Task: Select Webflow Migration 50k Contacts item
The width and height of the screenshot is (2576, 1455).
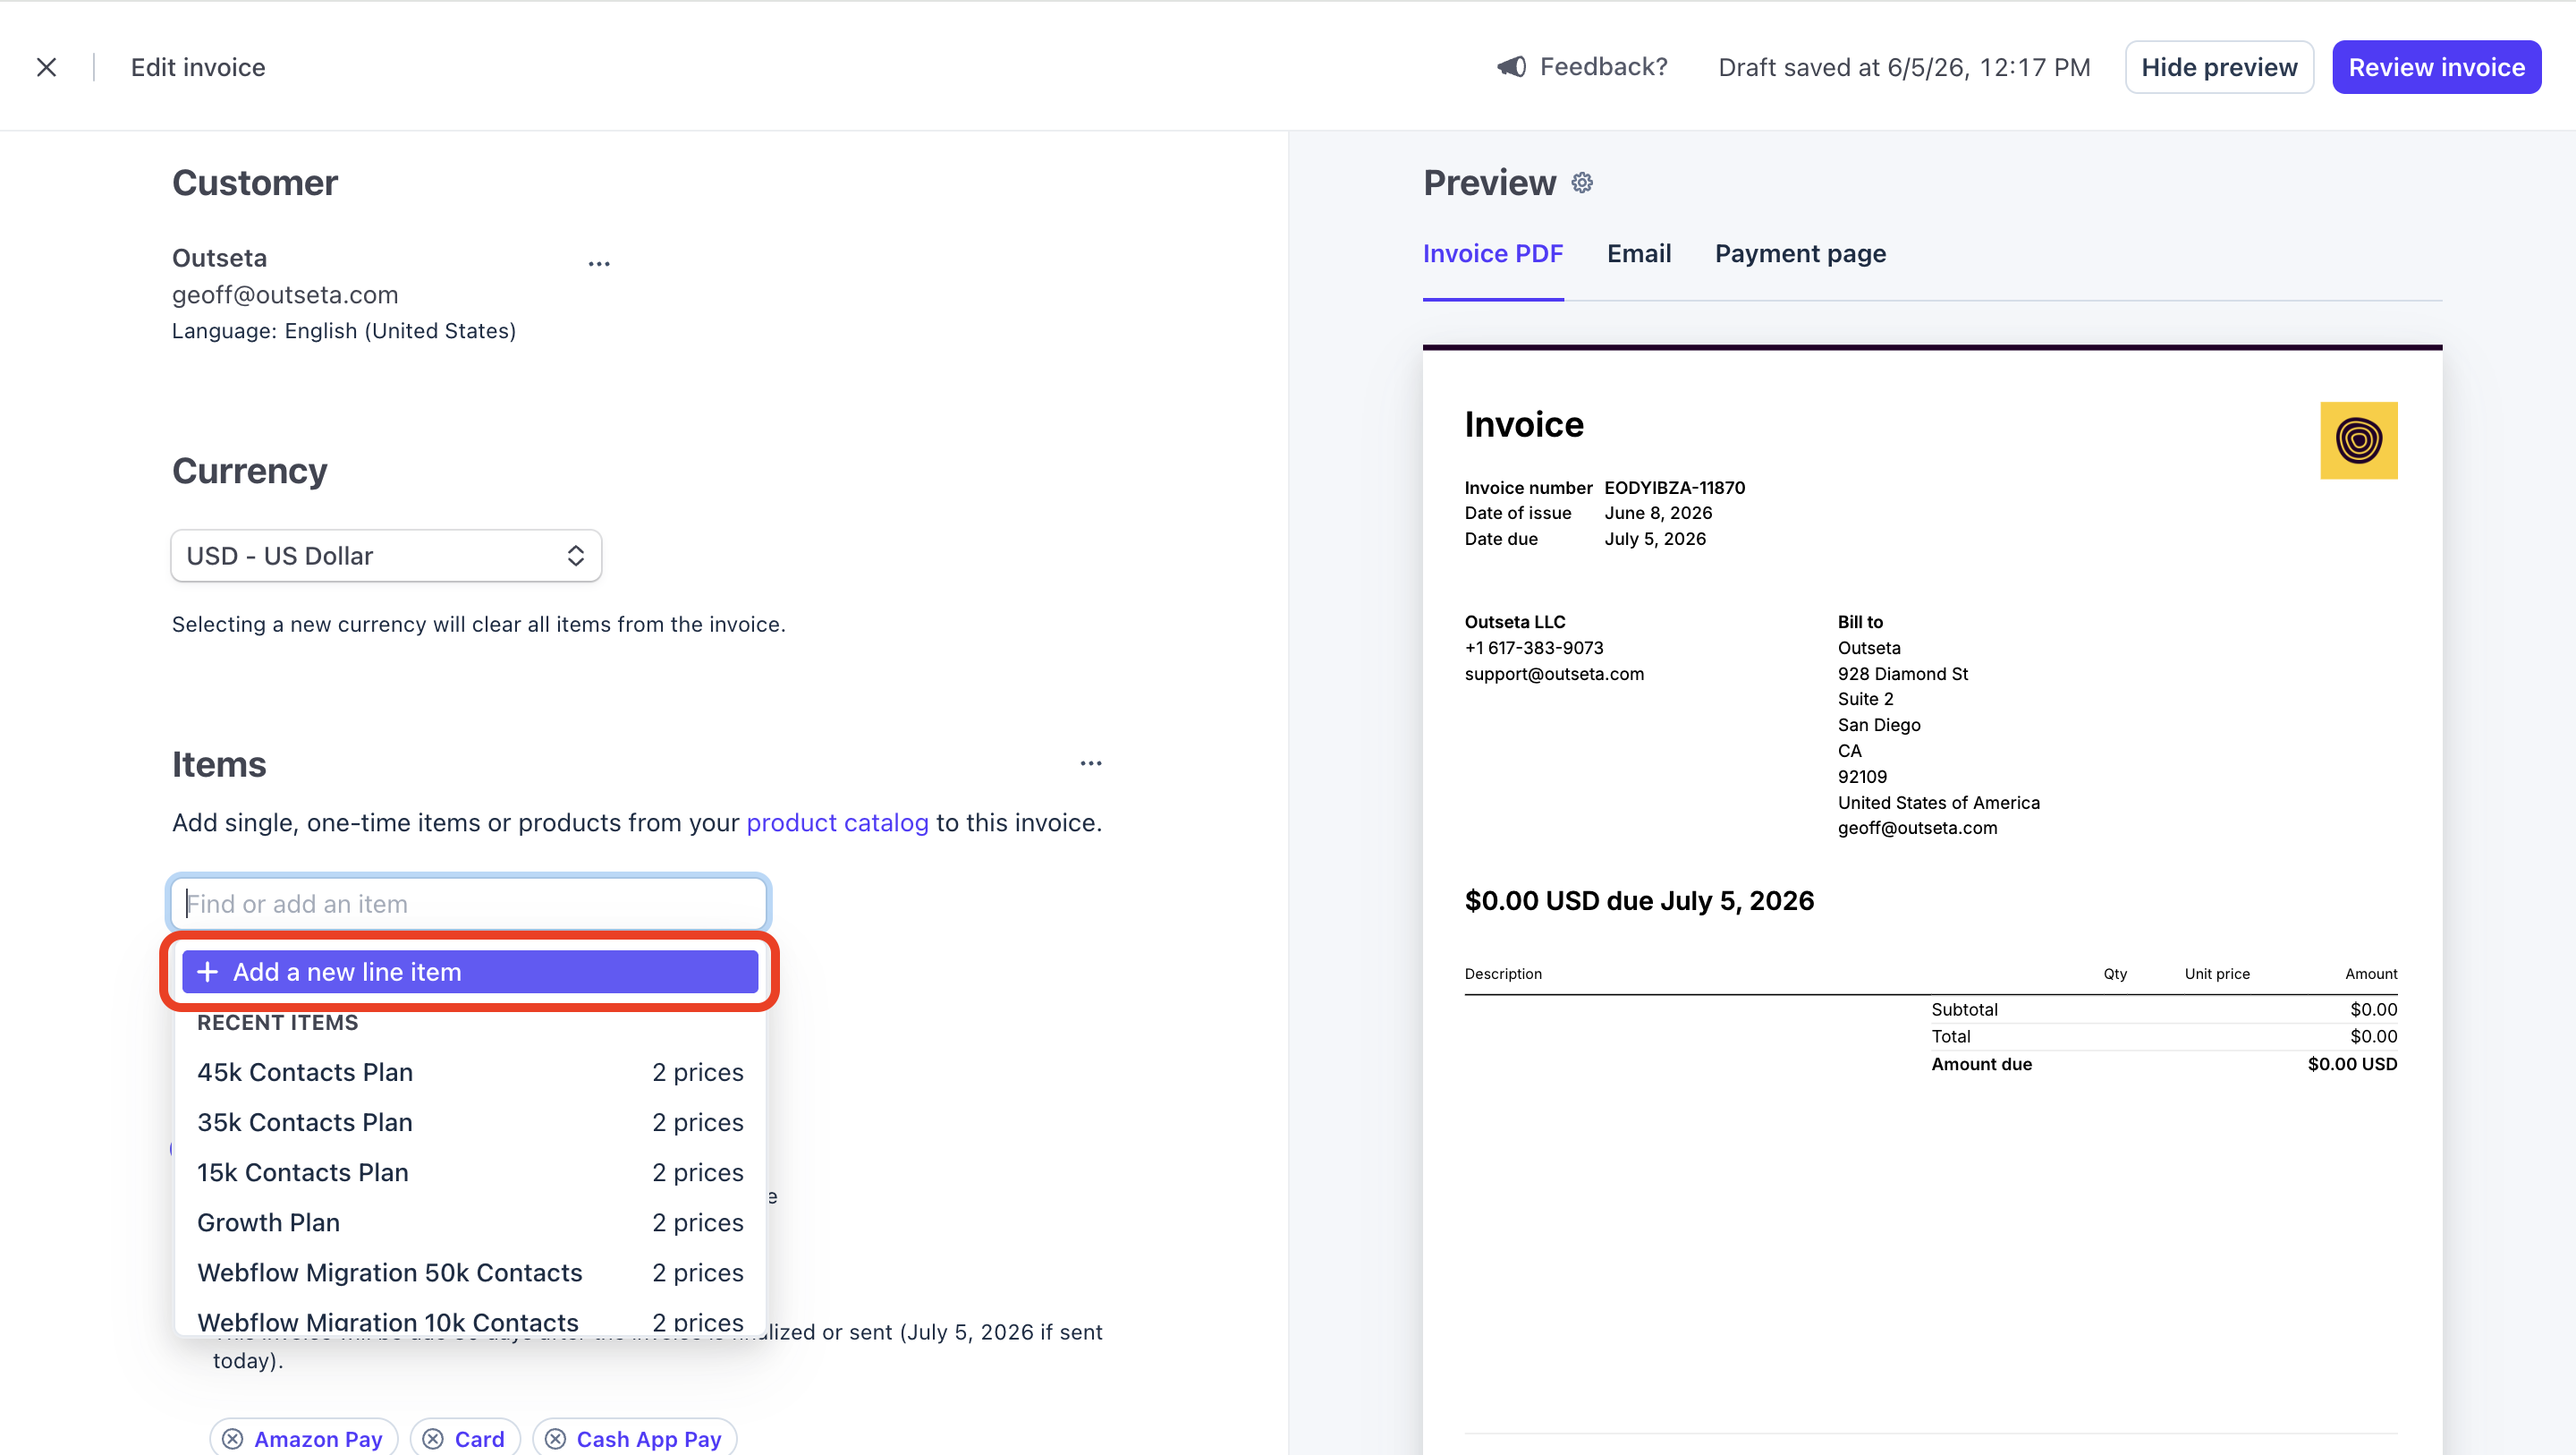Action: click(x=470, y=1272)
